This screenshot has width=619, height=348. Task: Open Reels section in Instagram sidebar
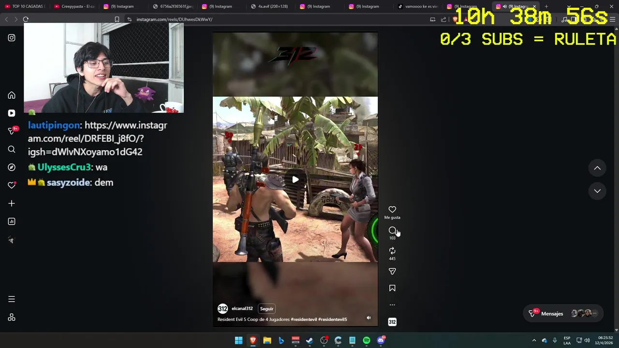tap(12, 113)
